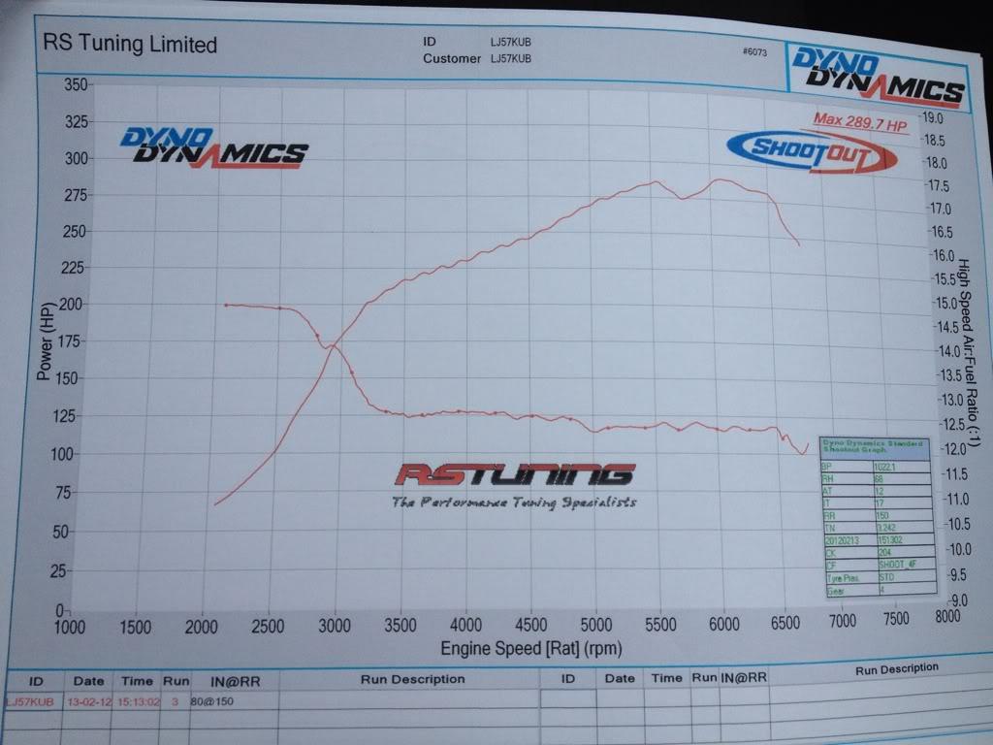Click the 12.0 air-fuel ratio tick
Screen dimensions: 993x745
tap(954, 449)
